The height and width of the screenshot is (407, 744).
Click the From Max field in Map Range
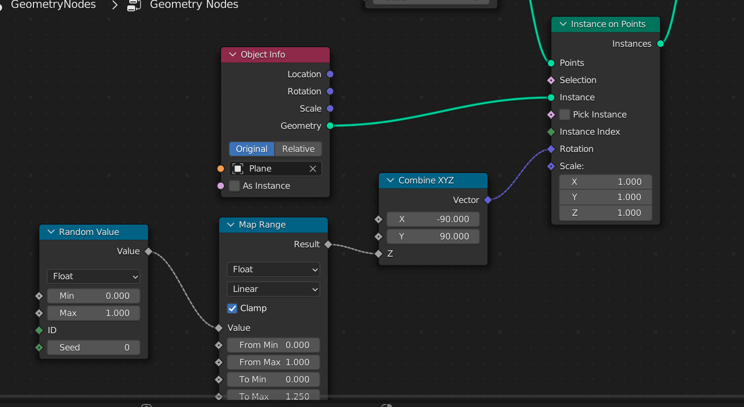[x=273, y=362]
